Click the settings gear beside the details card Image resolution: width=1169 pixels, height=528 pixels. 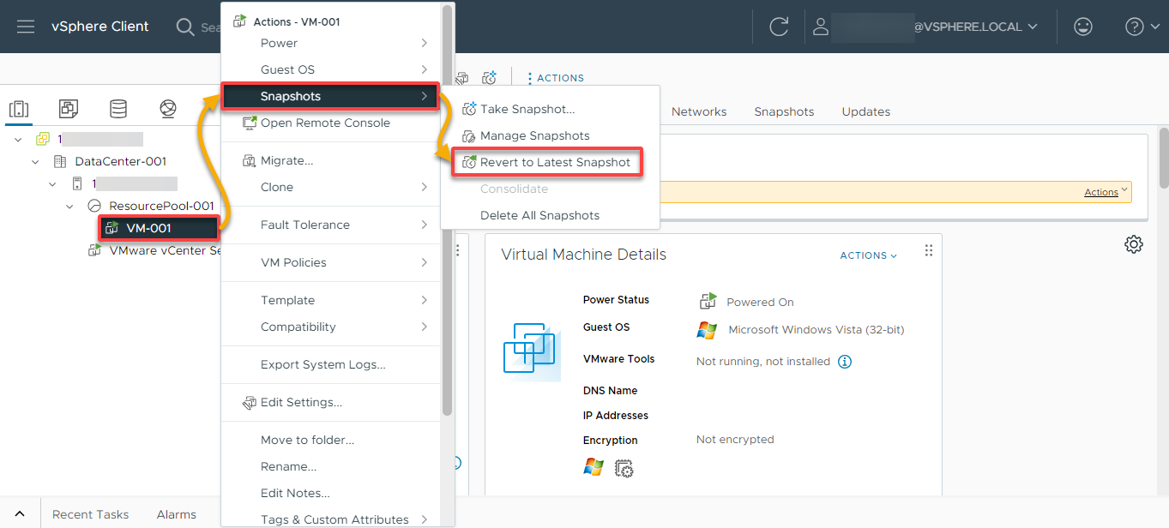pos(1134,244)
